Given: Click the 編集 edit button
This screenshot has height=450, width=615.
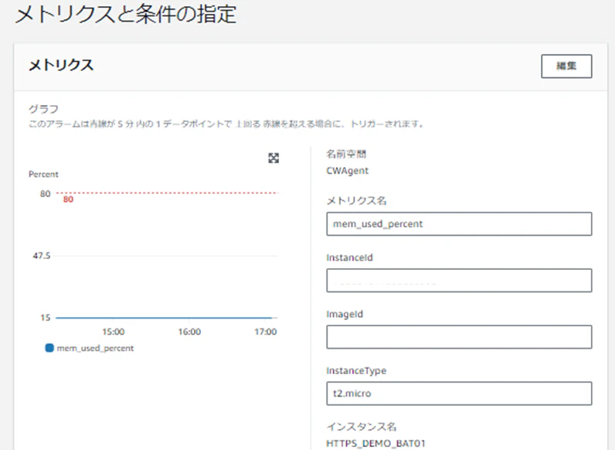Looking at the screenshot, I should pos(566,66).
